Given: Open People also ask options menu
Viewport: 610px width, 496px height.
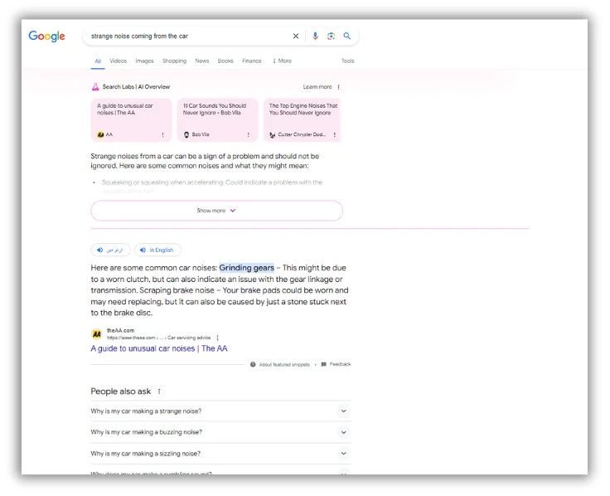Looking at the screenshot, I should click(159, 391).
